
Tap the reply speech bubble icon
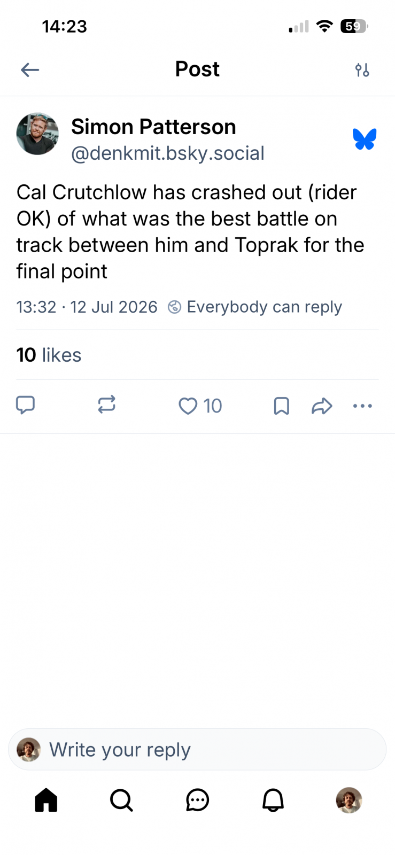(x=25, y=405)
